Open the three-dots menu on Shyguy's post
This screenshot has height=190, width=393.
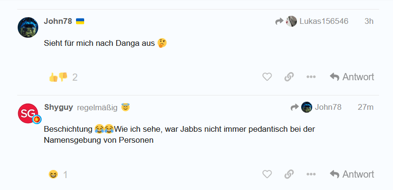pos(311,174)
